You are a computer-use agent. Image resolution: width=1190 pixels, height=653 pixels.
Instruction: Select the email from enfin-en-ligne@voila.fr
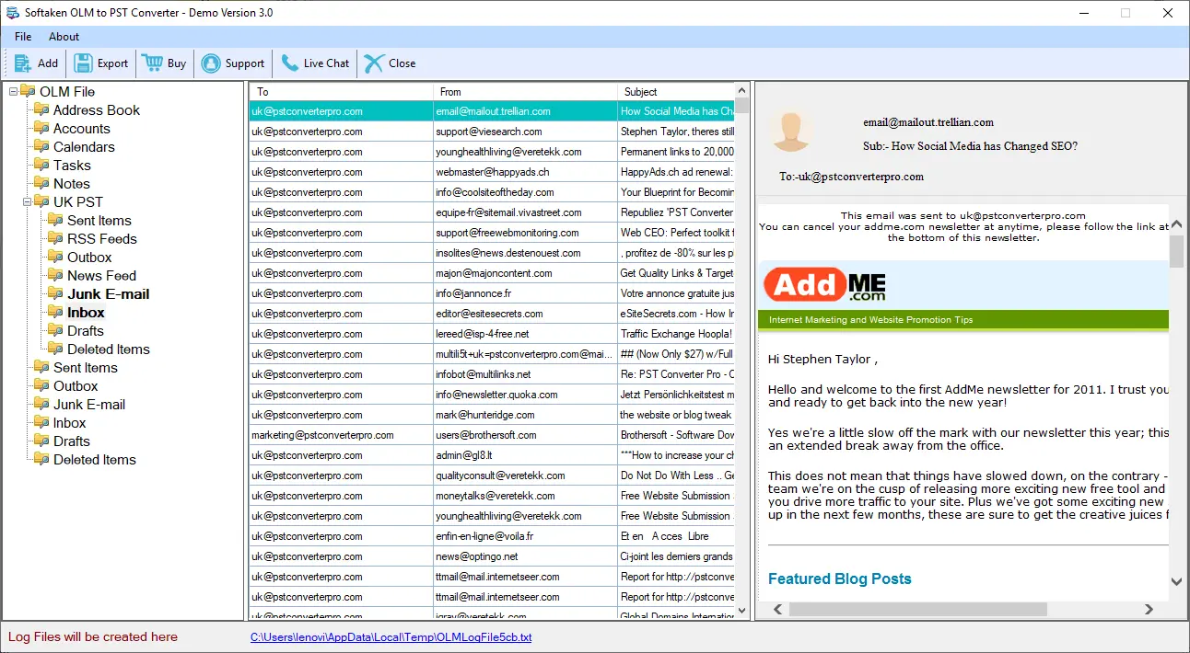(492, 536)
